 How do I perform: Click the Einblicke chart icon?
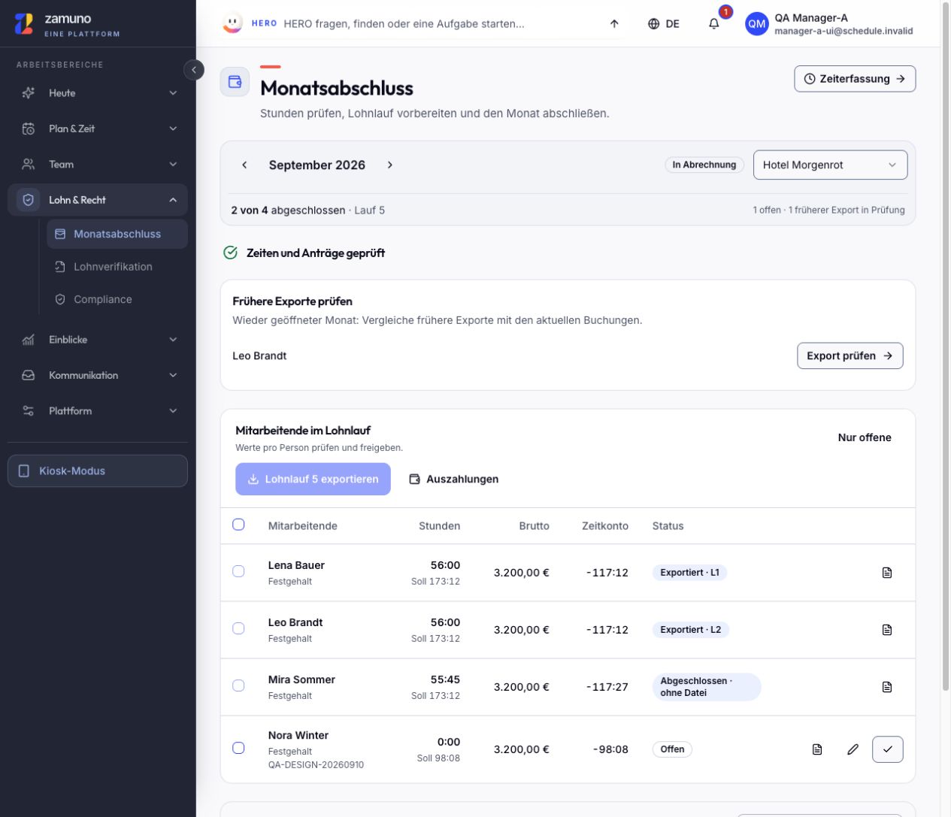click(29, 340)
